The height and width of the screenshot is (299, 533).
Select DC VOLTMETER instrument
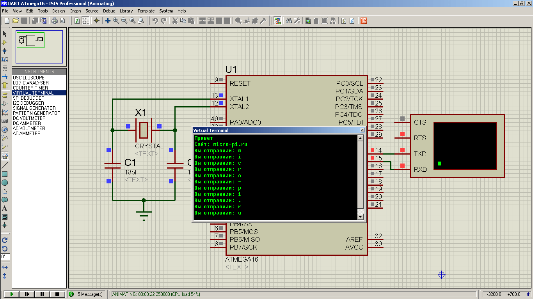tap(39, 118)
